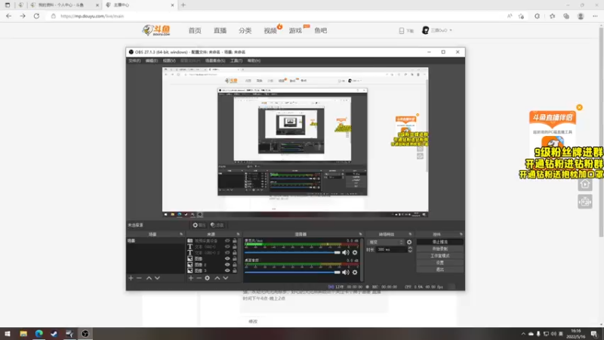Toggle visibility of text source 2
This screenshot has height=340, width=604.
[227, 252]
